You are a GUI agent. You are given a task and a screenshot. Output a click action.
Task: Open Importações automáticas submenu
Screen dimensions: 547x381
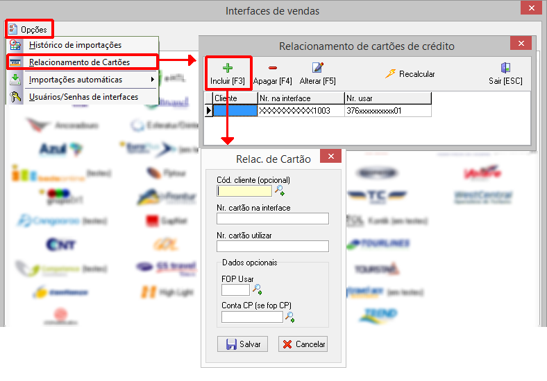[x=83, y=80]
